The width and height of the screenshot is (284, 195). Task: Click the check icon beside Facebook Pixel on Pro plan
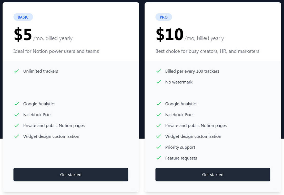click(x=159, y=114)
